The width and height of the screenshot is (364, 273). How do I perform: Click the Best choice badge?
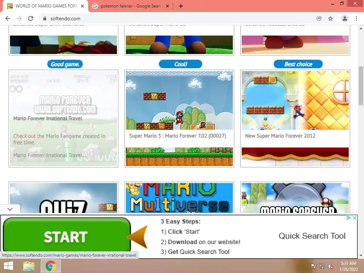click(298, 64)
